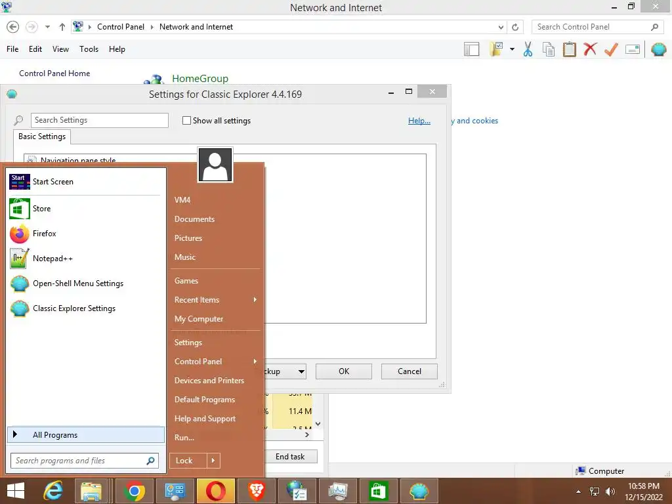
Task: Open the File menu
Action: click(x=12, y=49)
